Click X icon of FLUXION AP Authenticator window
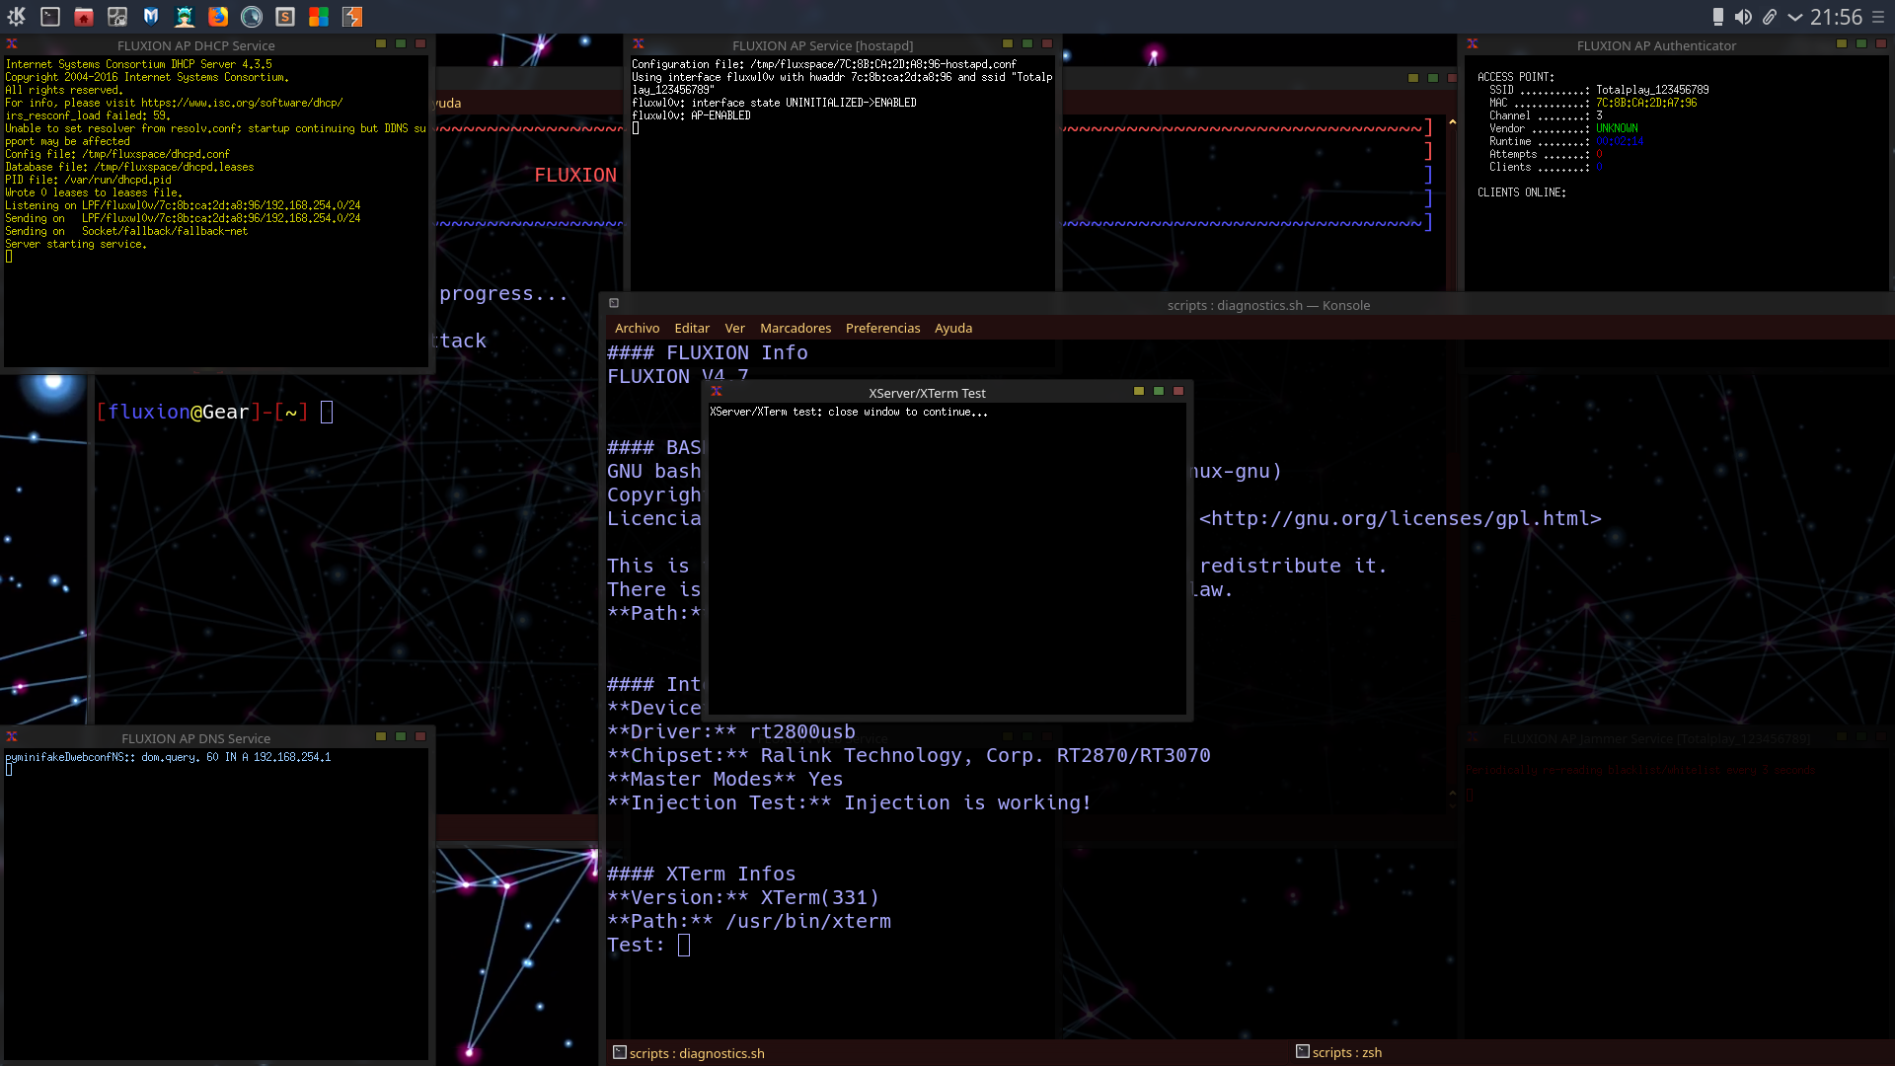Screen dimensions: 1895x1066 (1473, 44)
